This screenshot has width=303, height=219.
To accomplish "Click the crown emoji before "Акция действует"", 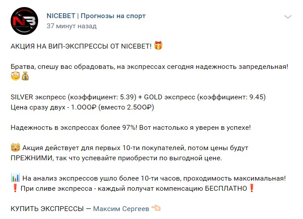I will pyautogui.click(x=15, y=147).
